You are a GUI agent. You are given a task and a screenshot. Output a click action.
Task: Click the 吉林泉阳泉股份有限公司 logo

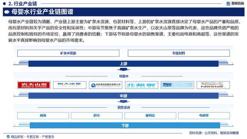(106, 85)
